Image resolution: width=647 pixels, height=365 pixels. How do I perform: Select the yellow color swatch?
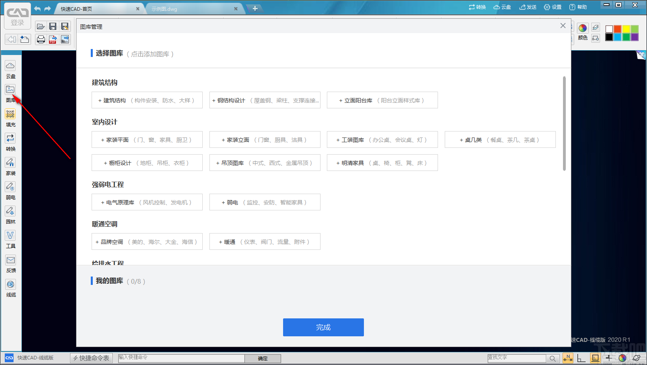point(626,29)
